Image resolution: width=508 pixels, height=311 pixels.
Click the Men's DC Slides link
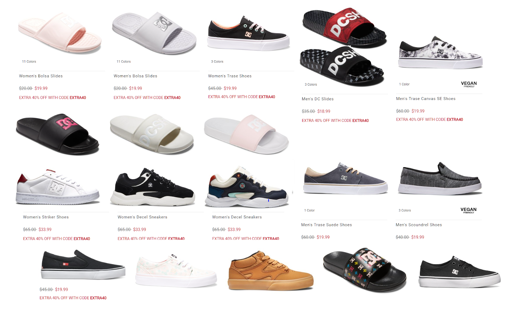[317, 99]
